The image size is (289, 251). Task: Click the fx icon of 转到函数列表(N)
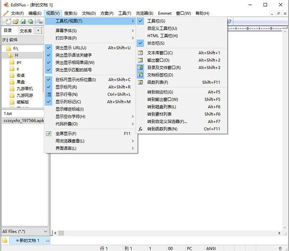(140, 129)
